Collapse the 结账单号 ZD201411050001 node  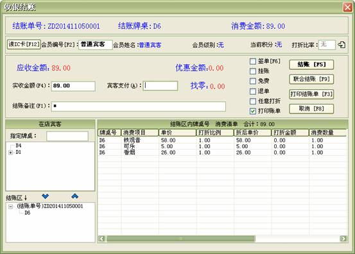(x=10, y=207)
